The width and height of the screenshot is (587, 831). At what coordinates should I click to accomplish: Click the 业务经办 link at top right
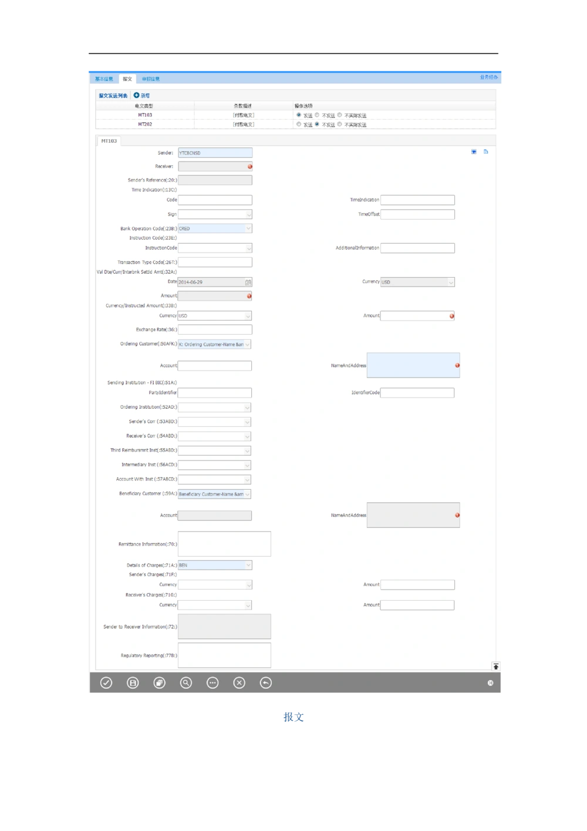tap(488, 78)
